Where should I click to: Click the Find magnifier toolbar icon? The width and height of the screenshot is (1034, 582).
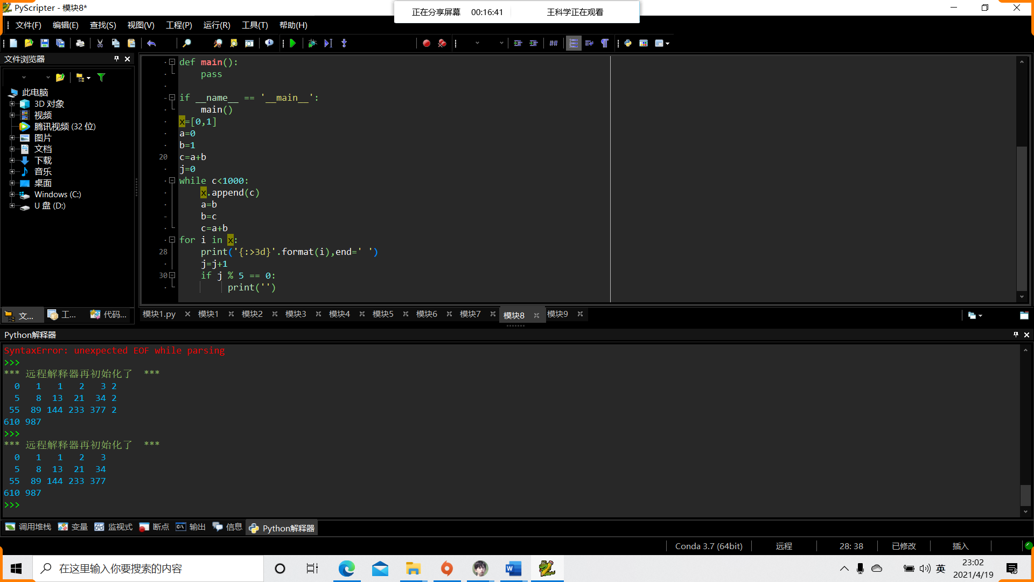186,43
